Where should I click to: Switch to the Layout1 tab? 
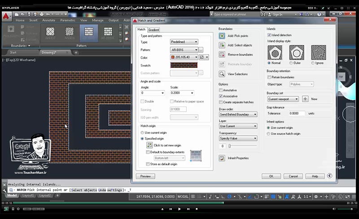tap(28, 195)
